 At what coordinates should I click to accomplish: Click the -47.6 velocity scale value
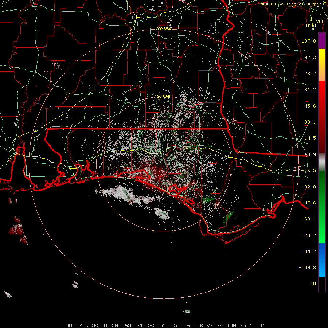coord(309,203)
